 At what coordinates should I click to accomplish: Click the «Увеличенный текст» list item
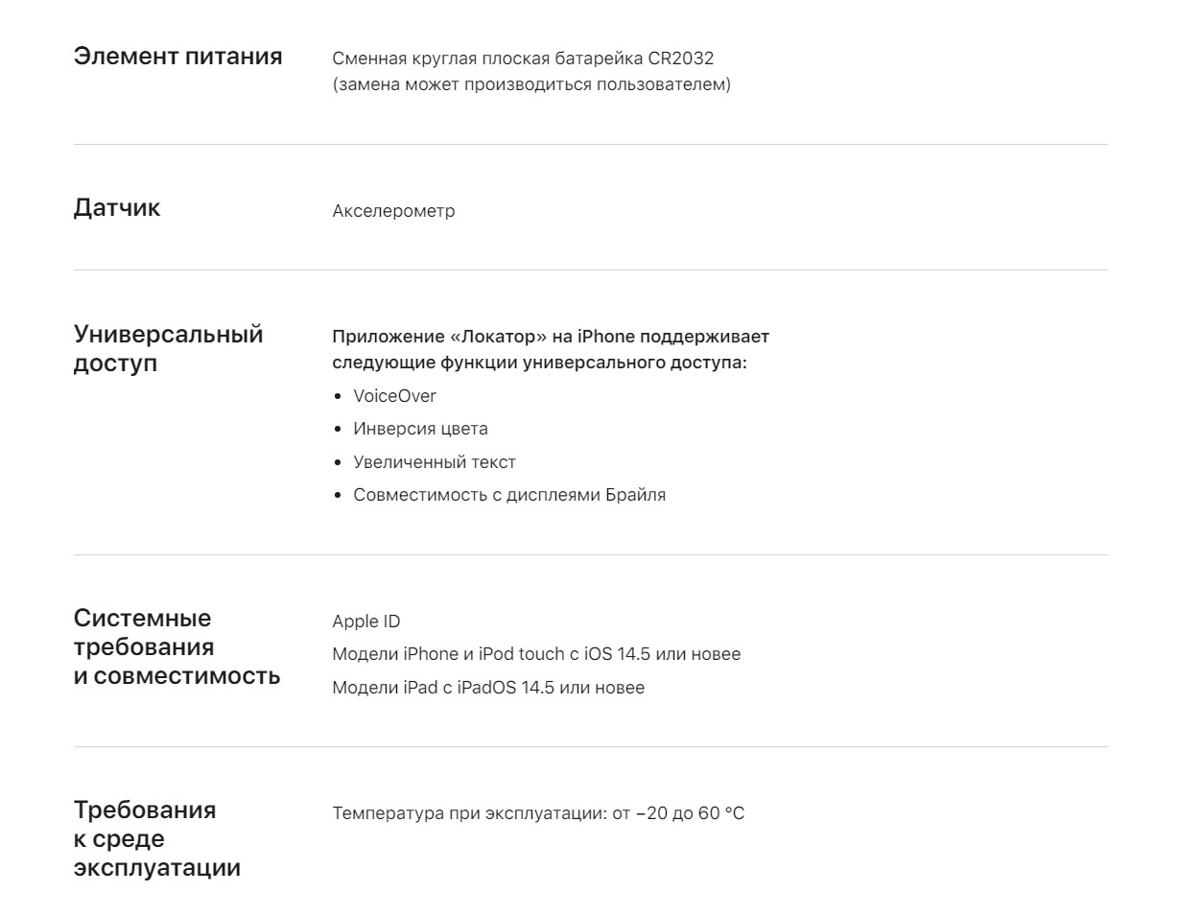(x=435, y=462)
